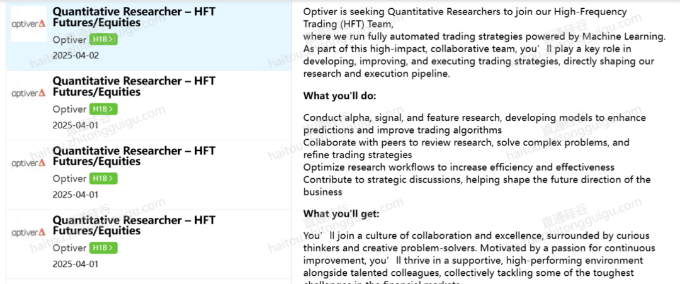Viewport: 680px width, 284px height.
Task: Click the opening paragraph of the job description
Action: click(484, 42)
